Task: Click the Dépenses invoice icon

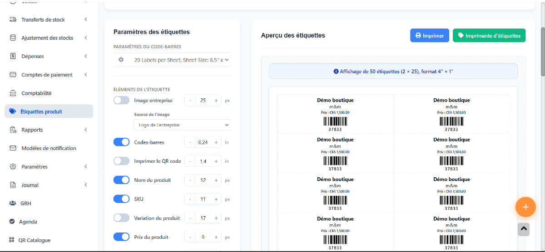Action: point(13,56)
